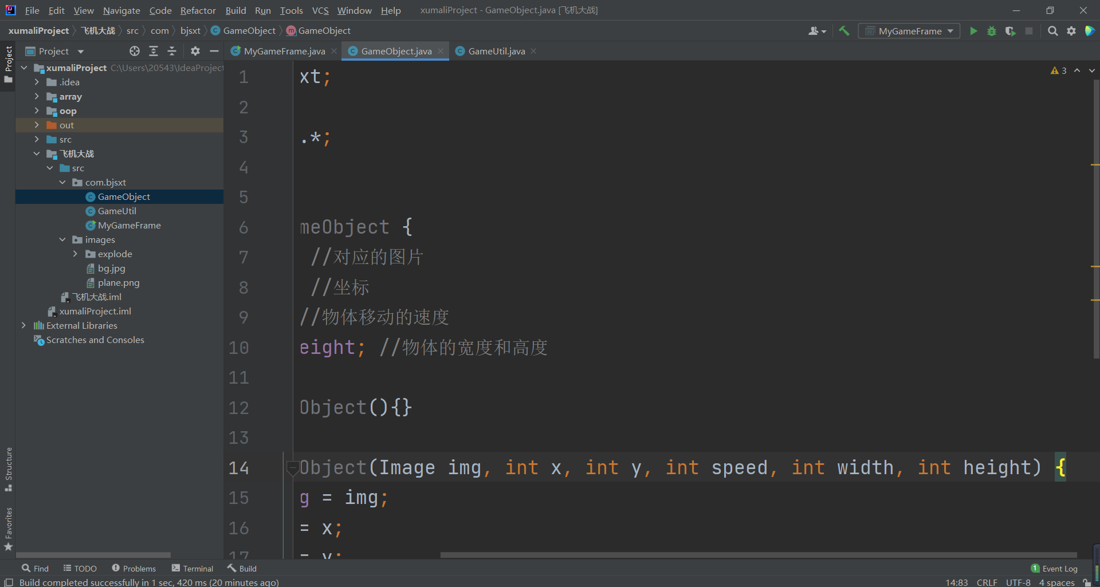
Task: Run MyGameFrame with the green play icon
Action: click(973, 31)
